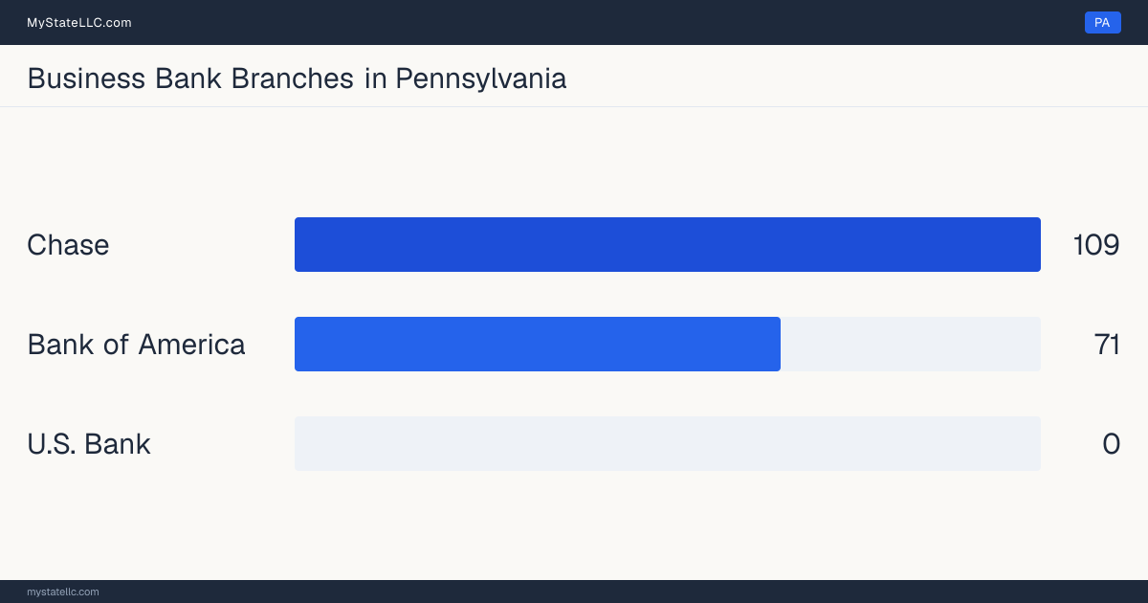Image resolution: width=1148 pixels, height=603 pixels.
Task: Select the PA state badge
Action: click(1102, 22)
